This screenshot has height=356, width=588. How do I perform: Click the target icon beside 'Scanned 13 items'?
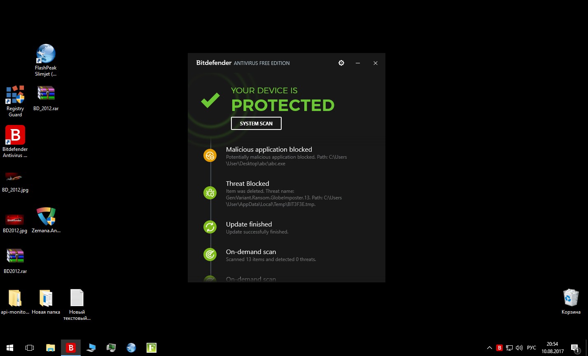click(x=210, y=254)
